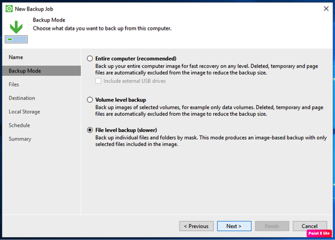Cancel the New Backup Job wizard

[310, 226]
